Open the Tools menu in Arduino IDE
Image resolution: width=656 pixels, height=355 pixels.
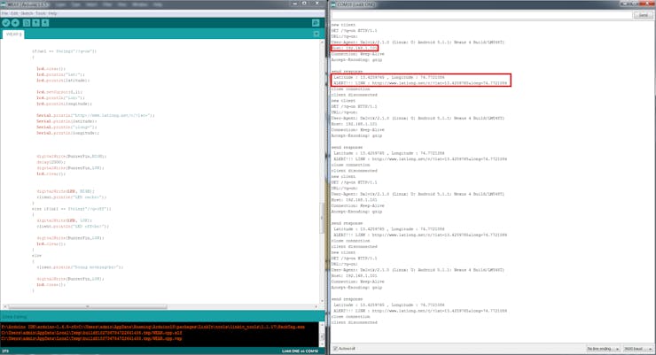pyautogui.click(x=41, y=13)
